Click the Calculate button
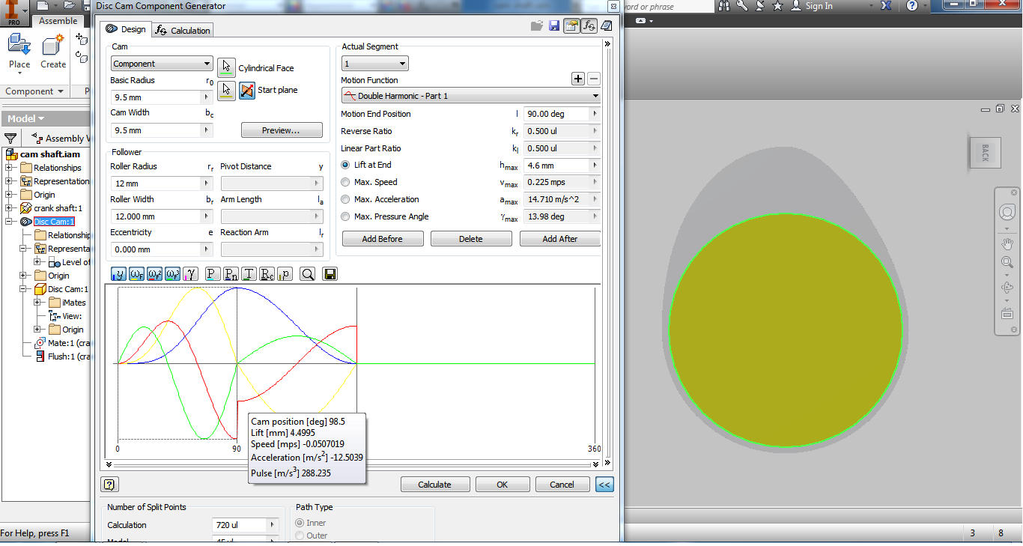 point(434,485)
